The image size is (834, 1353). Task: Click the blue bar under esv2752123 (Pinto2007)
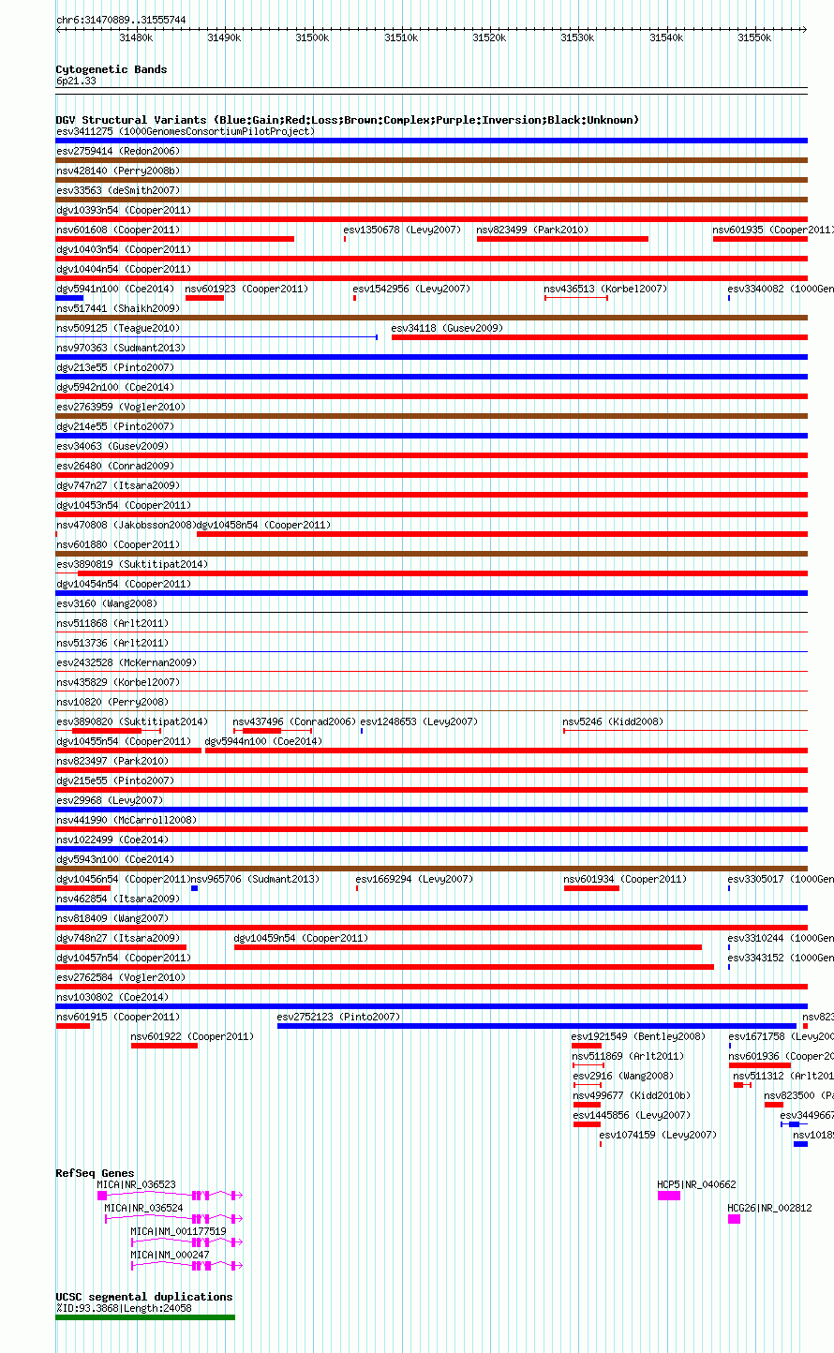pyautogui.click(x=537, y=1026)
